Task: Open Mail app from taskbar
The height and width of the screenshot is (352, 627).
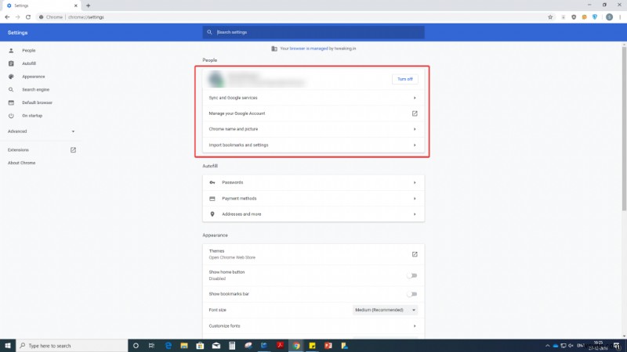Action: (216, 346)
